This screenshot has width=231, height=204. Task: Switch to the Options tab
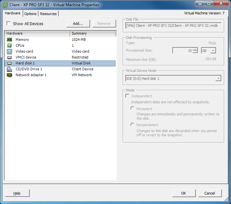30,14
